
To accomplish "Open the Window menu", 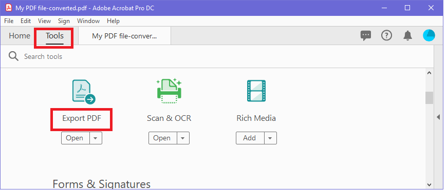I will coord(88,21).
